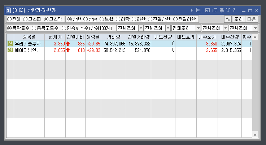
Task: Open the third 전체조회 dropdown
Action: pos(198,28)
